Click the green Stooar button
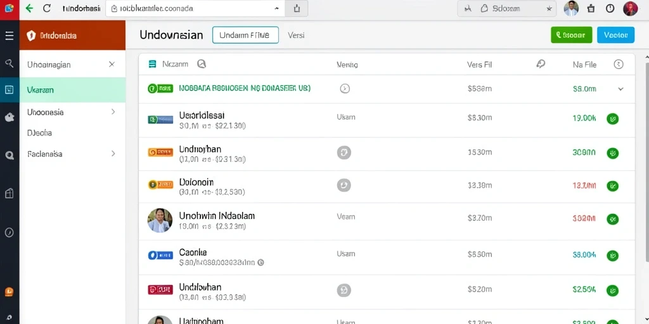This screenshot has height=324, width=649. 571,35
